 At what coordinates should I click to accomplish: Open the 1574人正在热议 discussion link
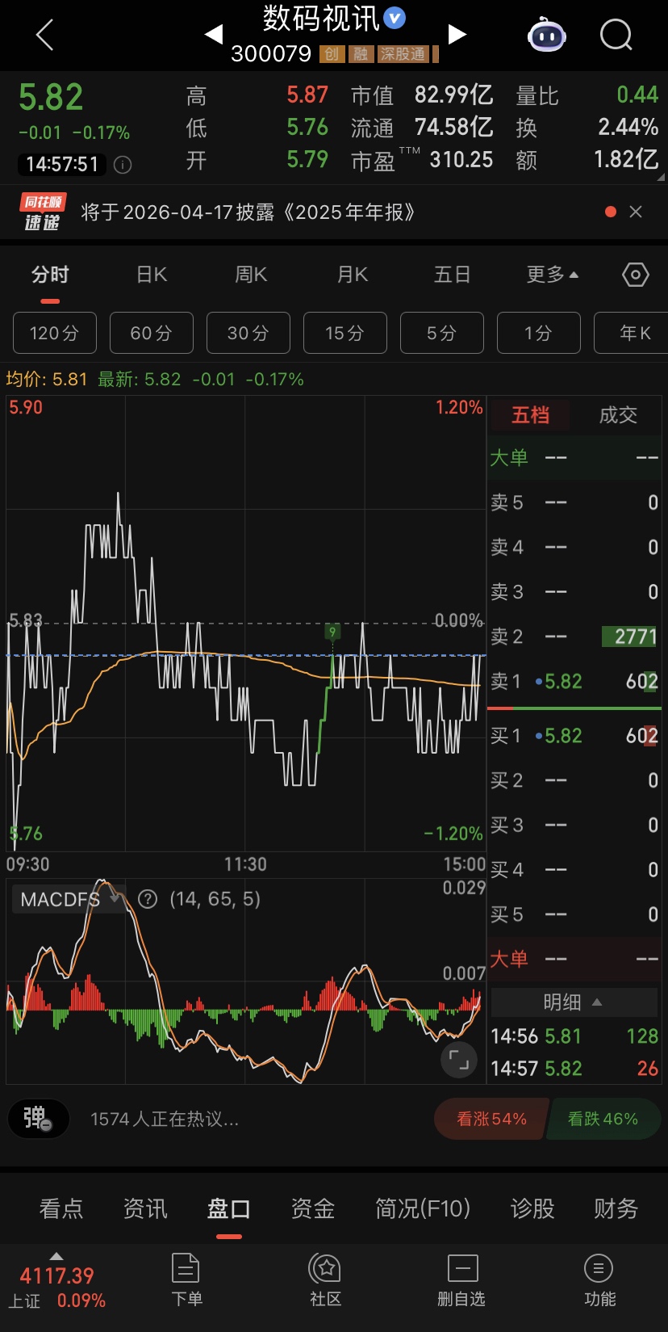165,1119
